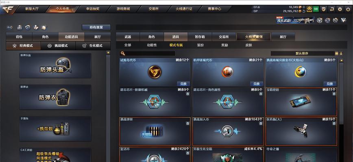The width and height of the screenshot is (353, 162).
Task: Click the CF logo in top-left corner
Action: coord(9,10)
